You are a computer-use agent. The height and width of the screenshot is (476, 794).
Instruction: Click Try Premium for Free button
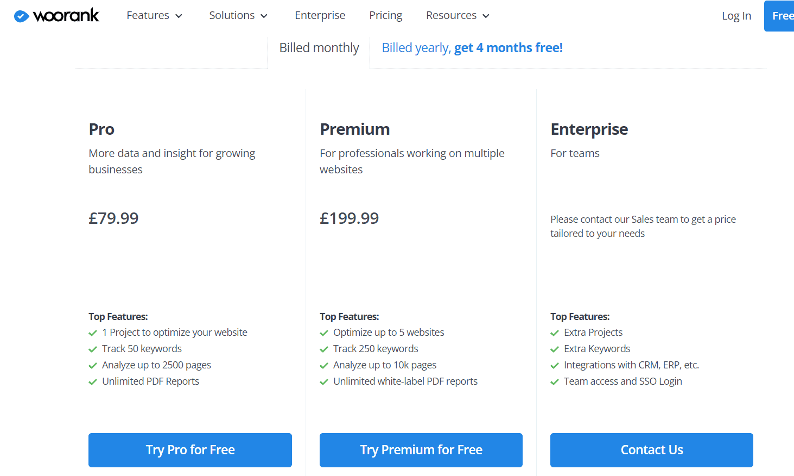pyautogui.click(x=421, y=450)
